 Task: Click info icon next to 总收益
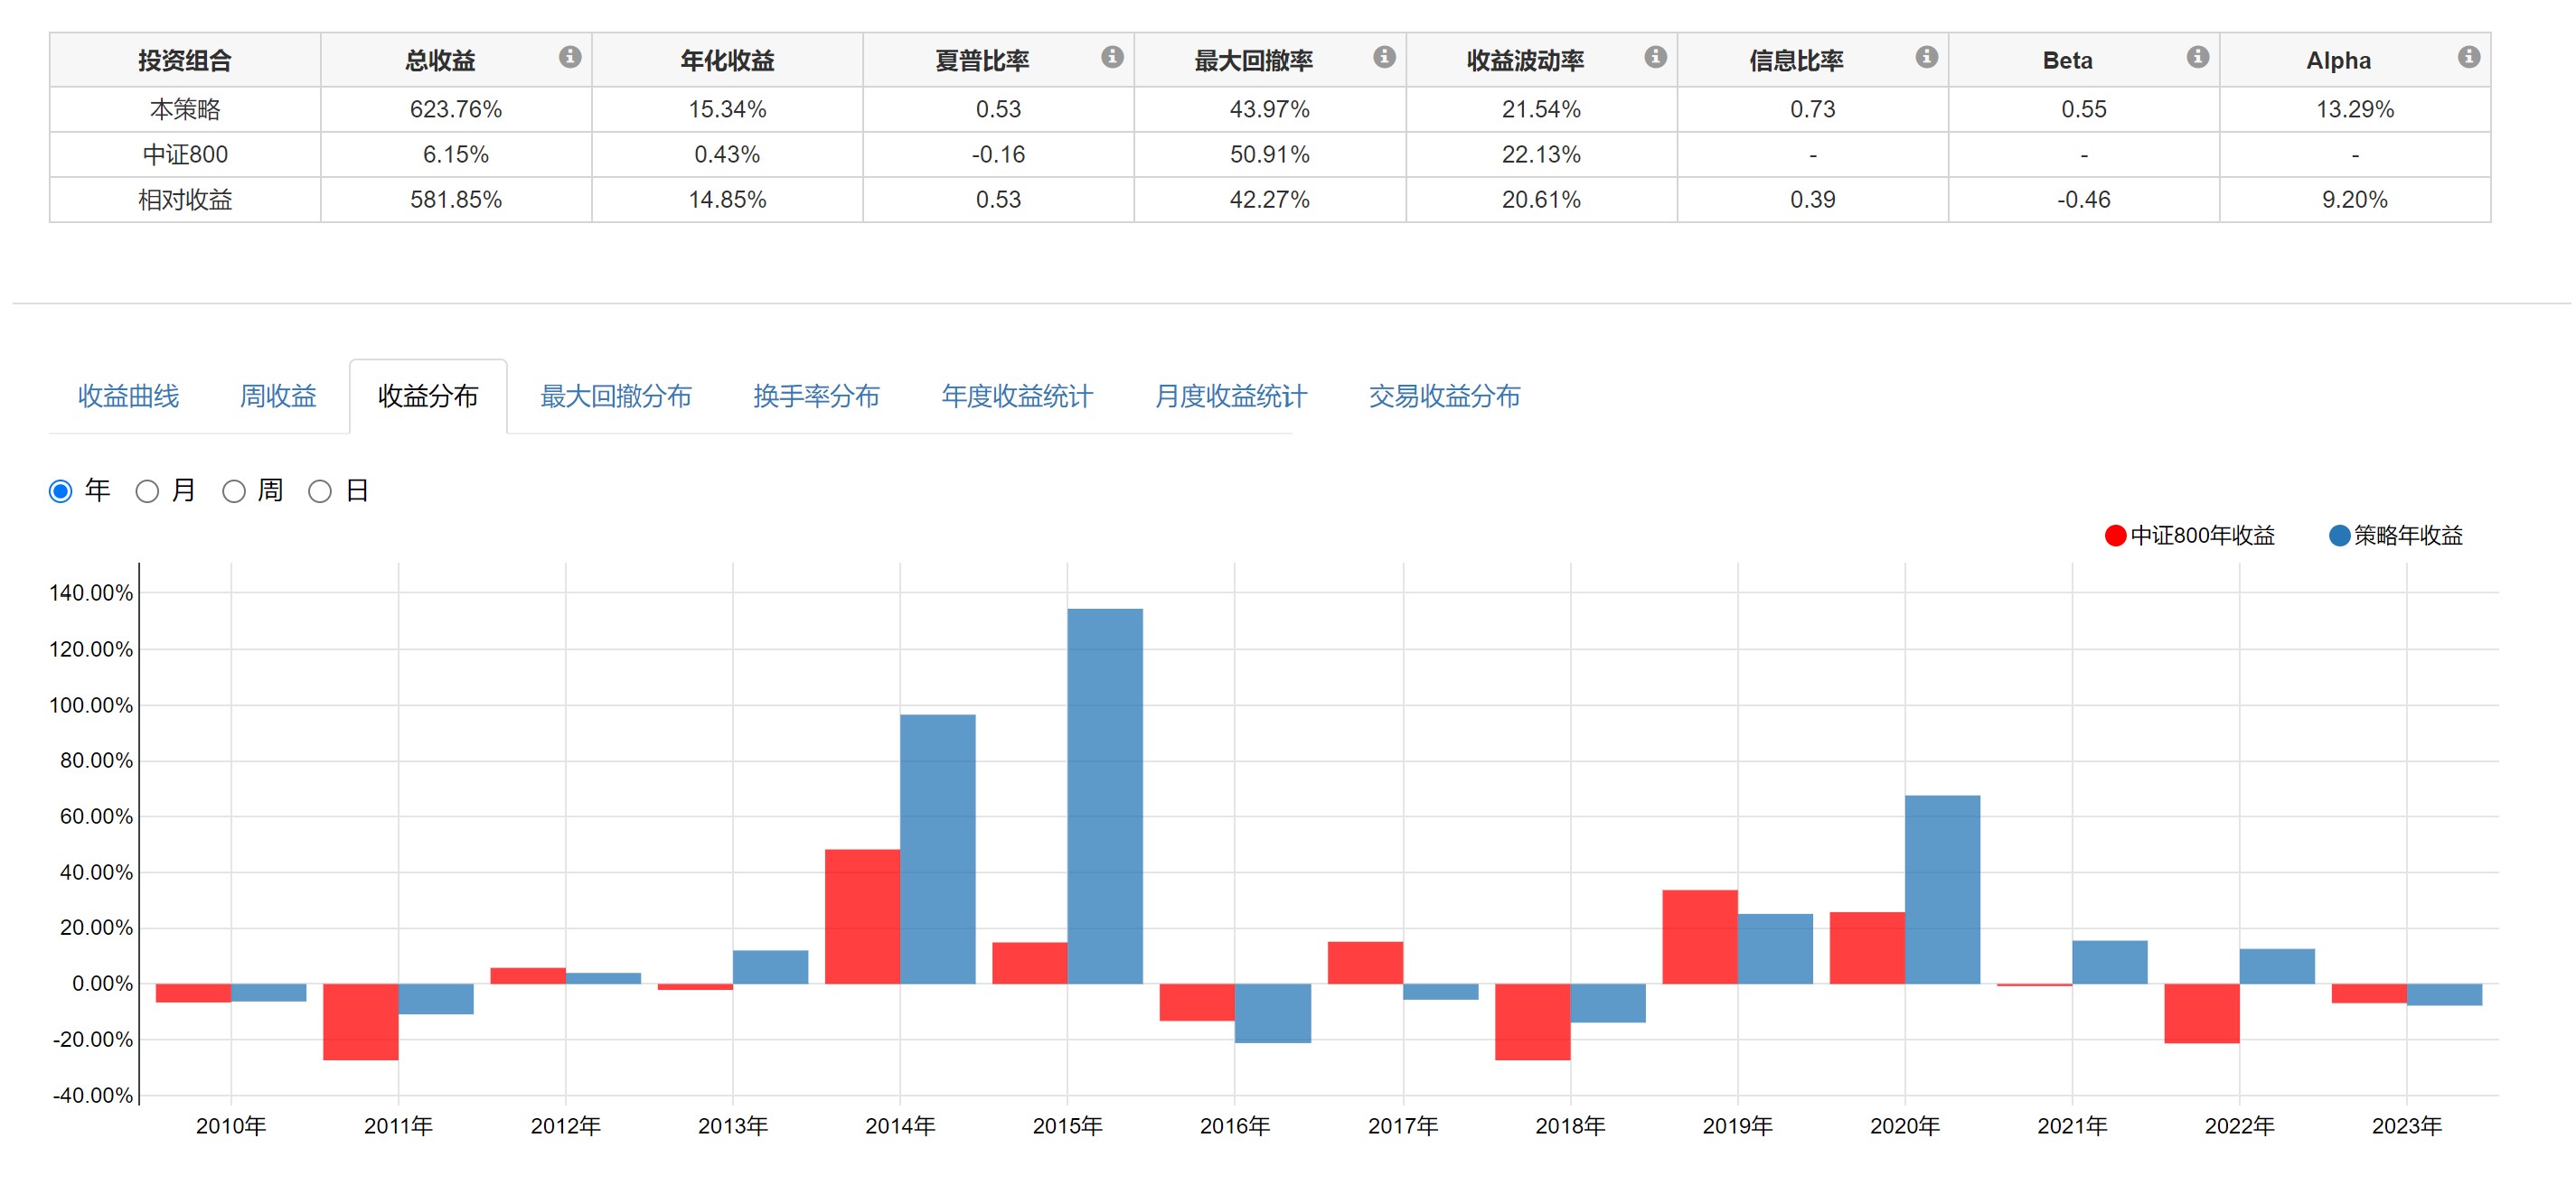point(570,57)
